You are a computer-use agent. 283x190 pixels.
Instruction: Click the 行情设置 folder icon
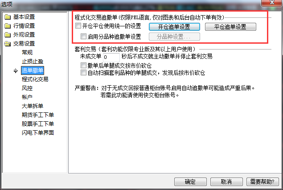pyautogui.click(x=8, y=26)
